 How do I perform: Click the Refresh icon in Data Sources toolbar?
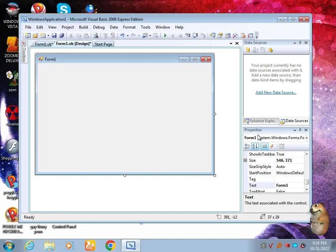[271, 50]
